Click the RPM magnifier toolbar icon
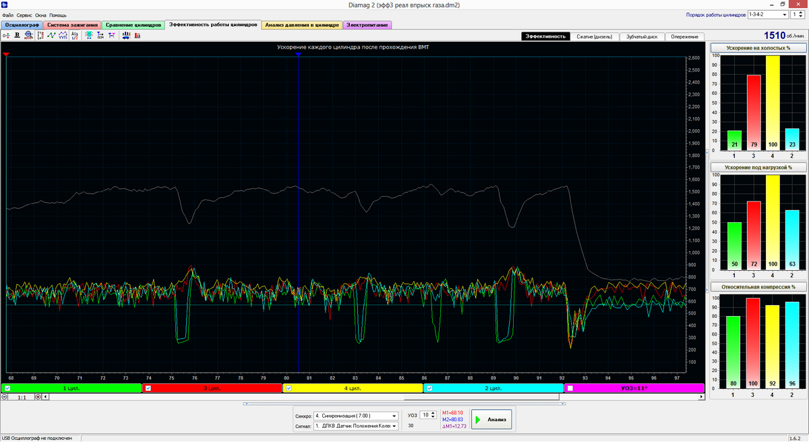 point(29,36)
